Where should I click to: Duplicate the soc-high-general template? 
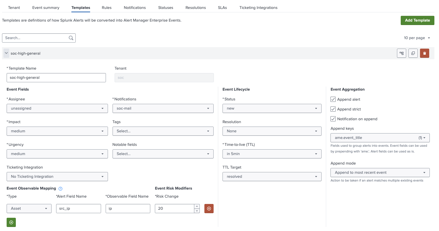coord(413,53)
